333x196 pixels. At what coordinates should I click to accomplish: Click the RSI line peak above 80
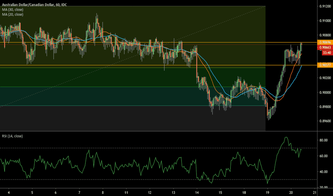286,137
